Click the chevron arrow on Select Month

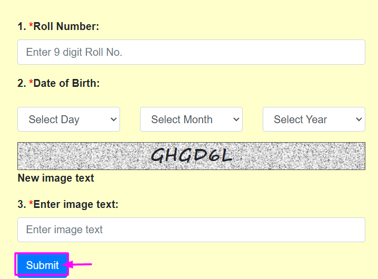point(236,119)
